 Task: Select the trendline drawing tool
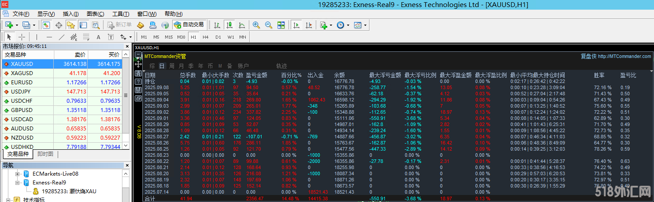pyautogui.click(x=62, y=37)
